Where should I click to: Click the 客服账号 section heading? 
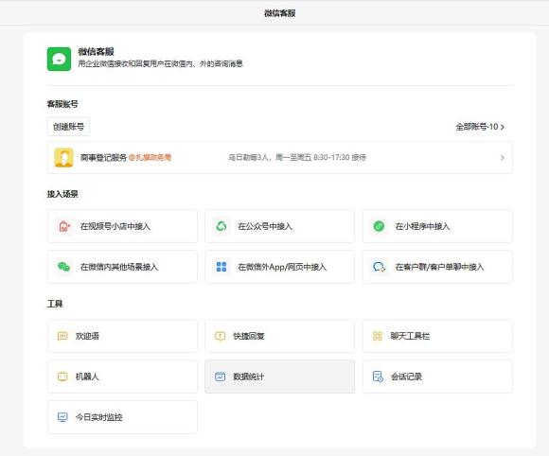62,104
